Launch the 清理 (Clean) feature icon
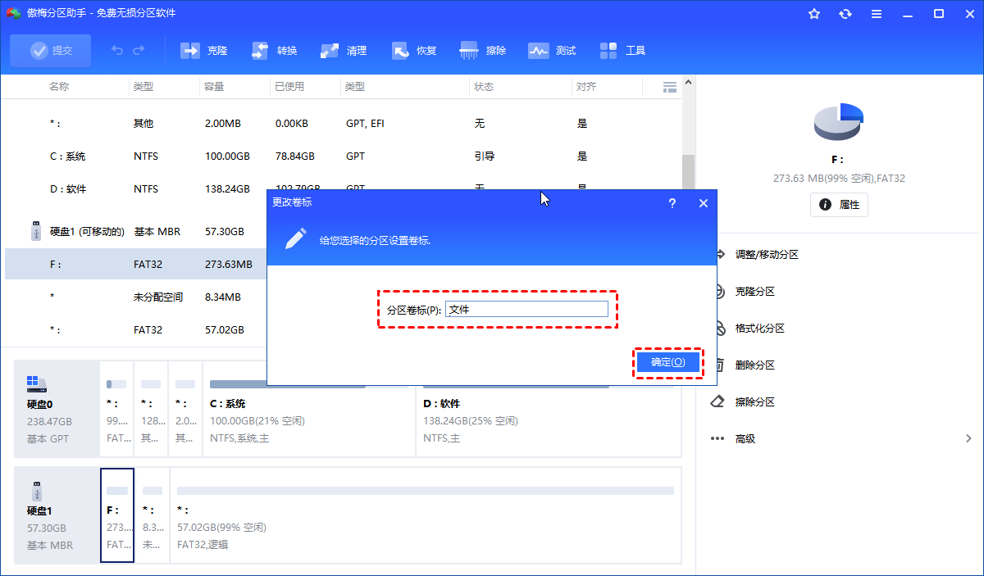 (x=343, y=50)
